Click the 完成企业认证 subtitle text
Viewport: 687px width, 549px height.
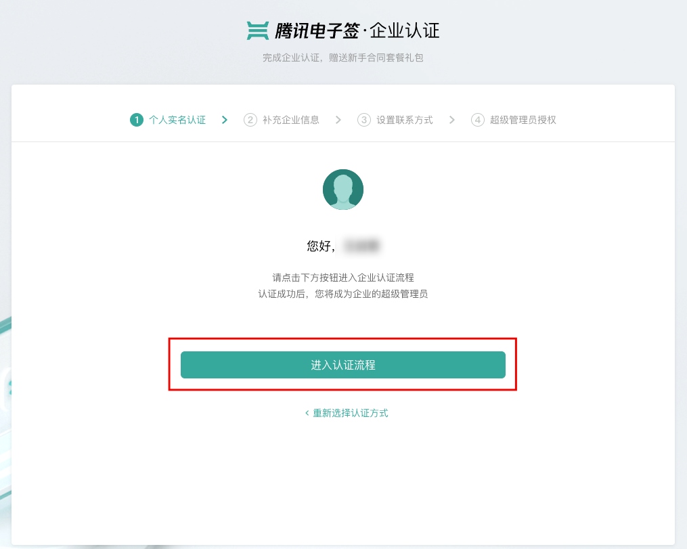point(343,58)
